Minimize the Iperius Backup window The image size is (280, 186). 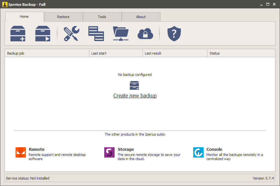click(261, 4)
